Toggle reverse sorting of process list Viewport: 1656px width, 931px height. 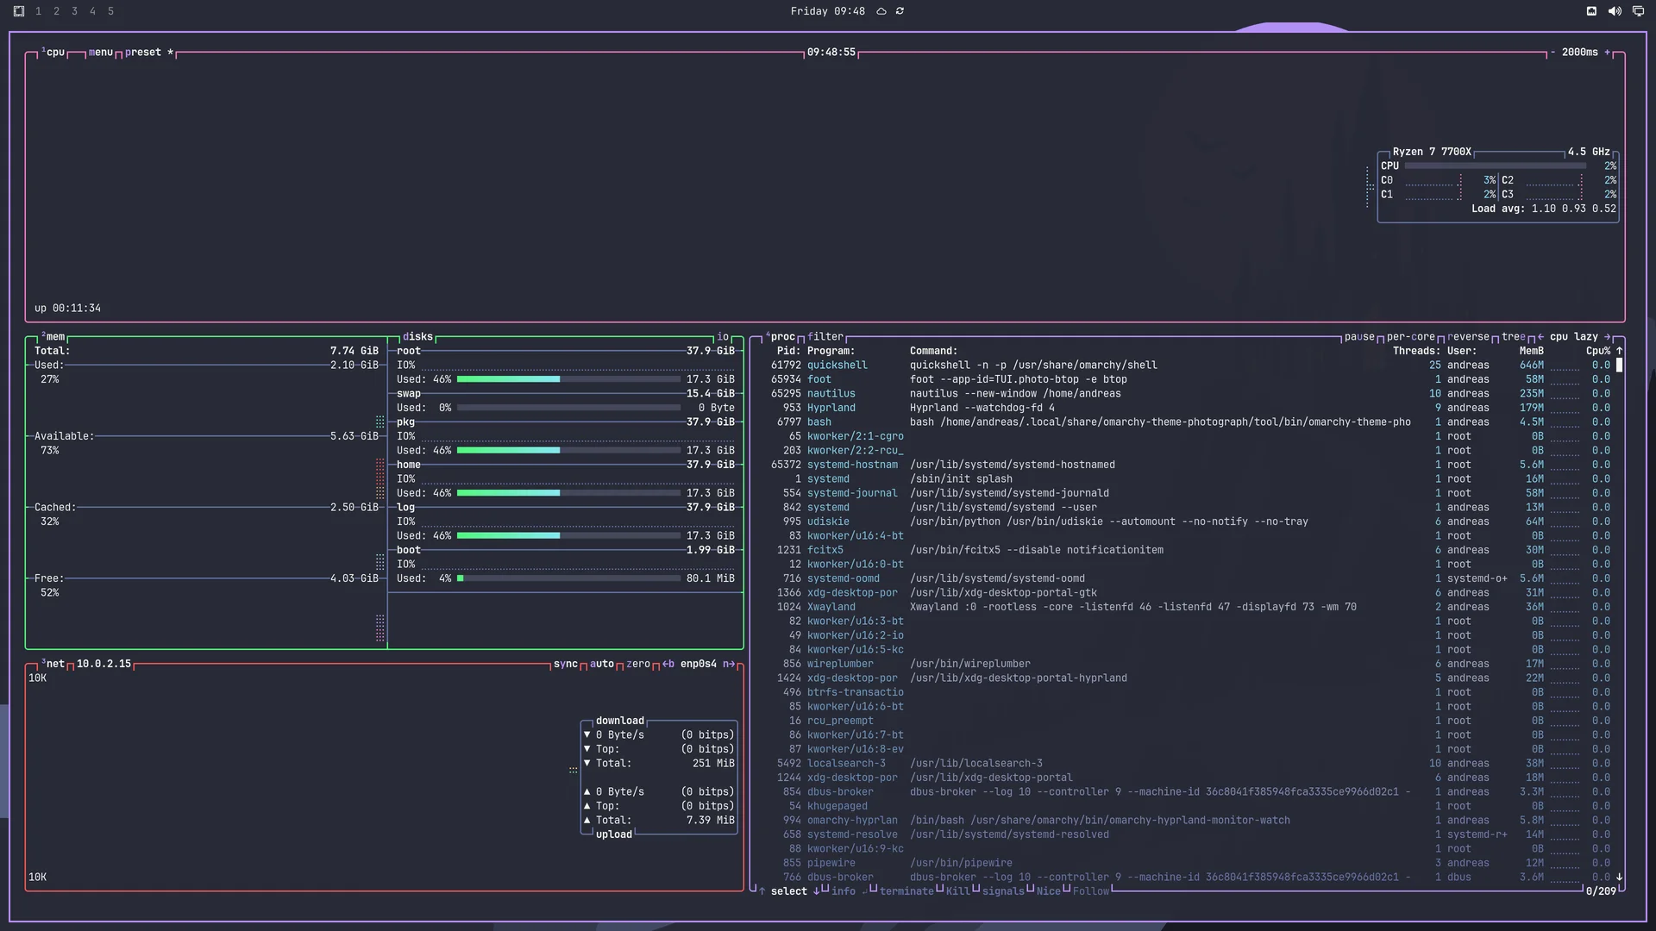[1468, 337]
